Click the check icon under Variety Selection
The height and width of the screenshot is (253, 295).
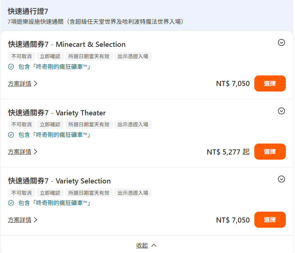[11, 203]
